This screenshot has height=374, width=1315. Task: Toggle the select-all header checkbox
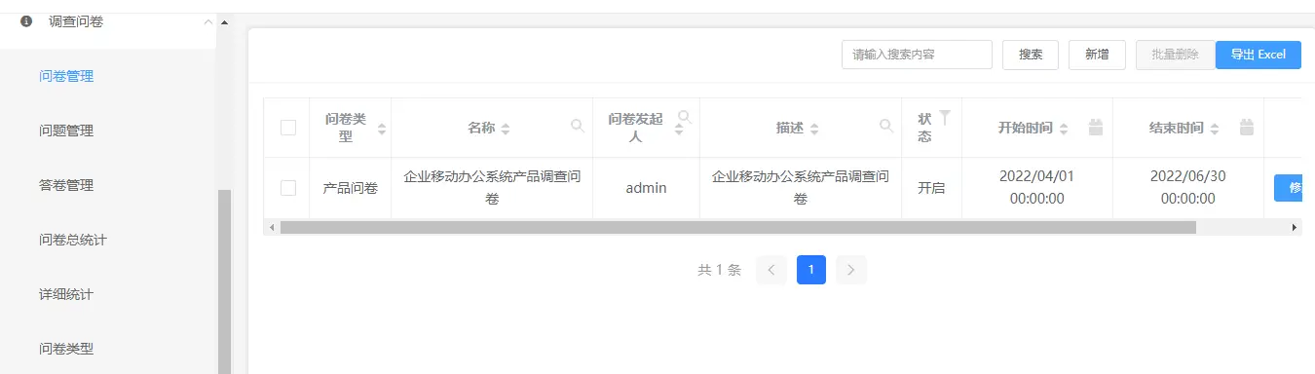click(x=288, y=128)
